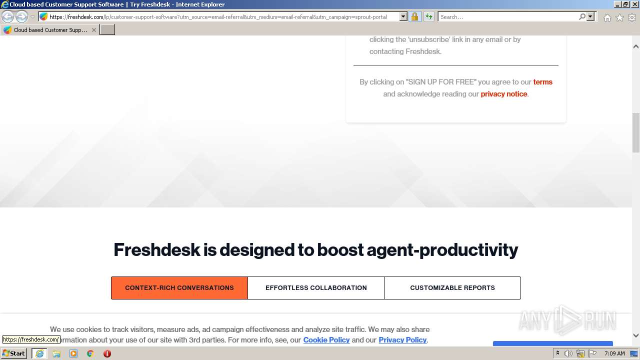Open a new blank tab button
This screenshot has width=640, height=360.
pos(107,30)
